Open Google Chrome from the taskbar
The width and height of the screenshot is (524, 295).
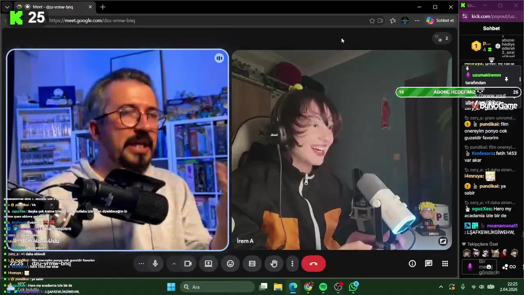coord(308,287)
